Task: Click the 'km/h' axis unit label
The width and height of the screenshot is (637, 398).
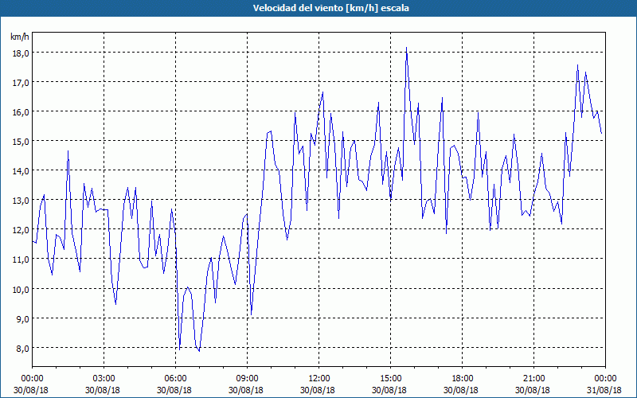Action: click(20, 37)
